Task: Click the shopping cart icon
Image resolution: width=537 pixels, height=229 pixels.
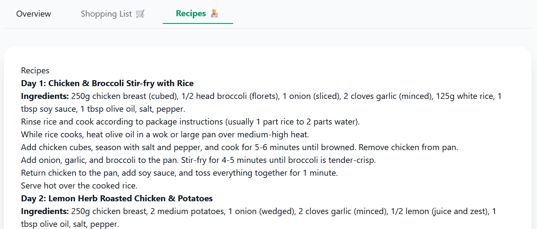Action: (140, 14)
